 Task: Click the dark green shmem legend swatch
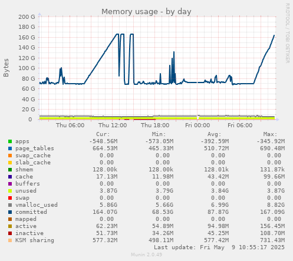[x=10, y=170]
